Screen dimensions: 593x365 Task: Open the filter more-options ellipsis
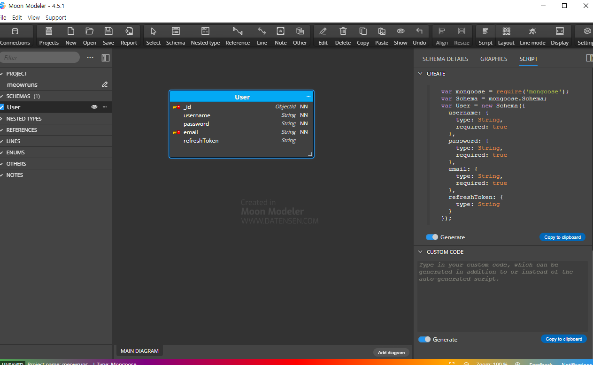pos(90,57)
